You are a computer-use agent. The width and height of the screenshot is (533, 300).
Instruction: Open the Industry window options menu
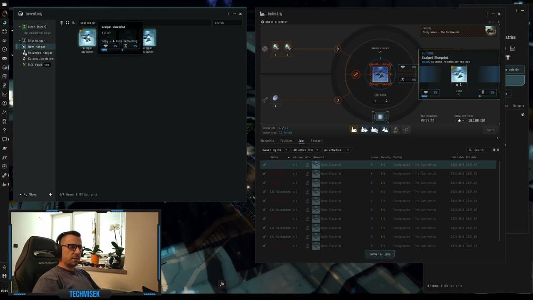487,14
